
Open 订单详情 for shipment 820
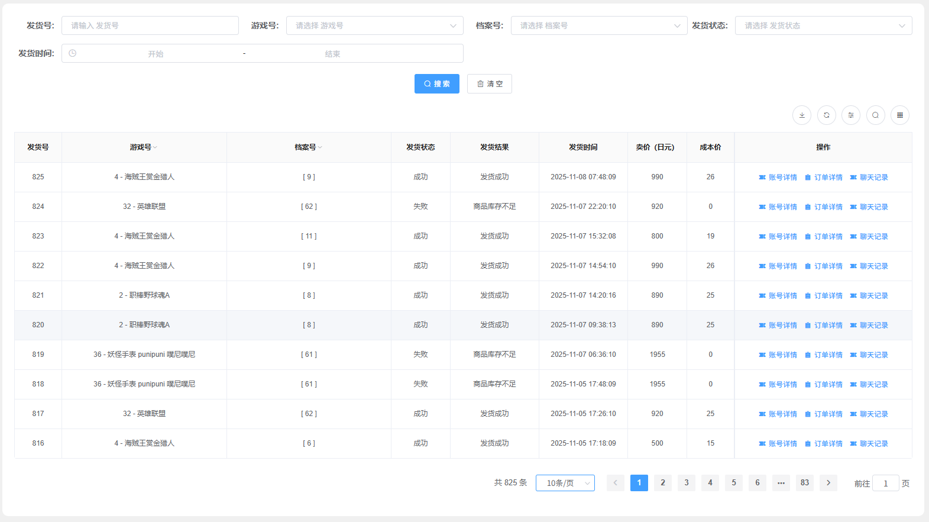(824, 326)
